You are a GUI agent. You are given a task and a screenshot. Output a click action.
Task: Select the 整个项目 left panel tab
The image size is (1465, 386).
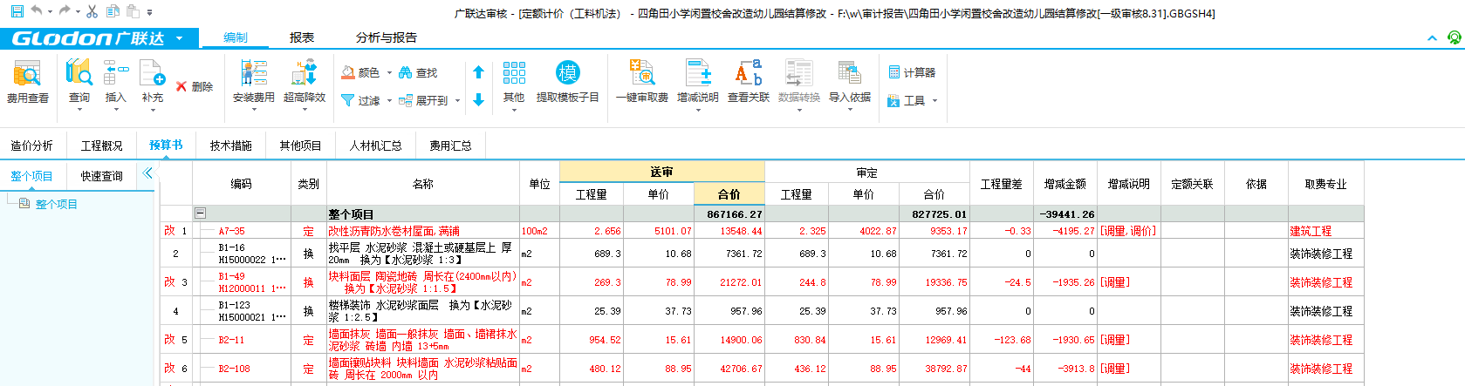click(32, 176)
